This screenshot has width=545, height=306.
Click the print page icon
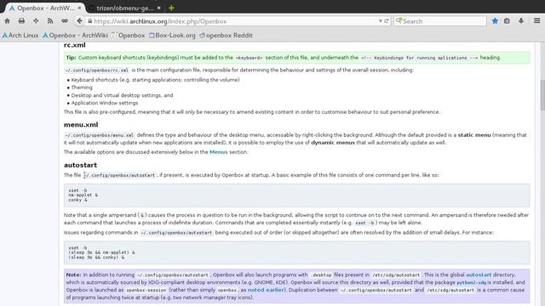(21, 21)
